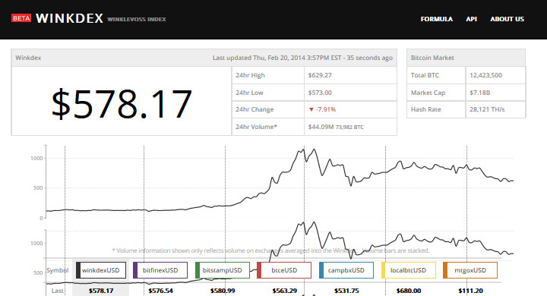Select the localbtcUSD symbol button

(408, 270)
